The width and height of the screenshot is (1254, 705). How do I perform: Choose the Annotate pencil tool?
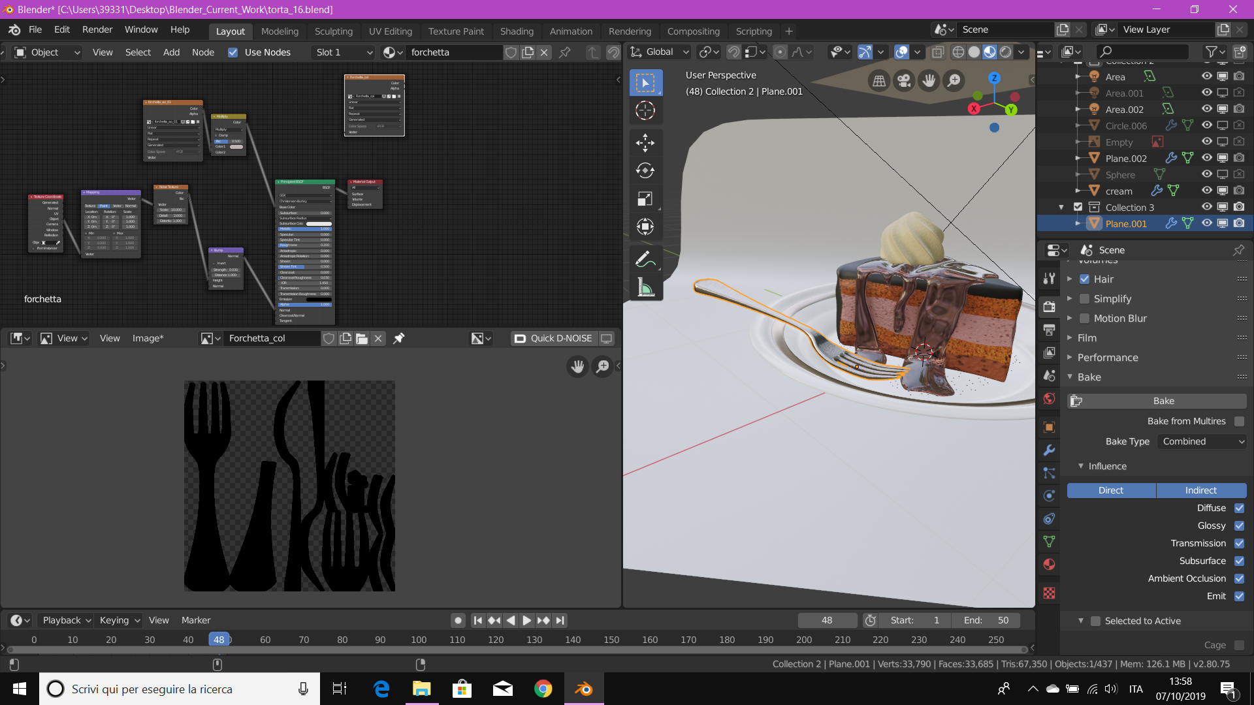tap(645, 259)
